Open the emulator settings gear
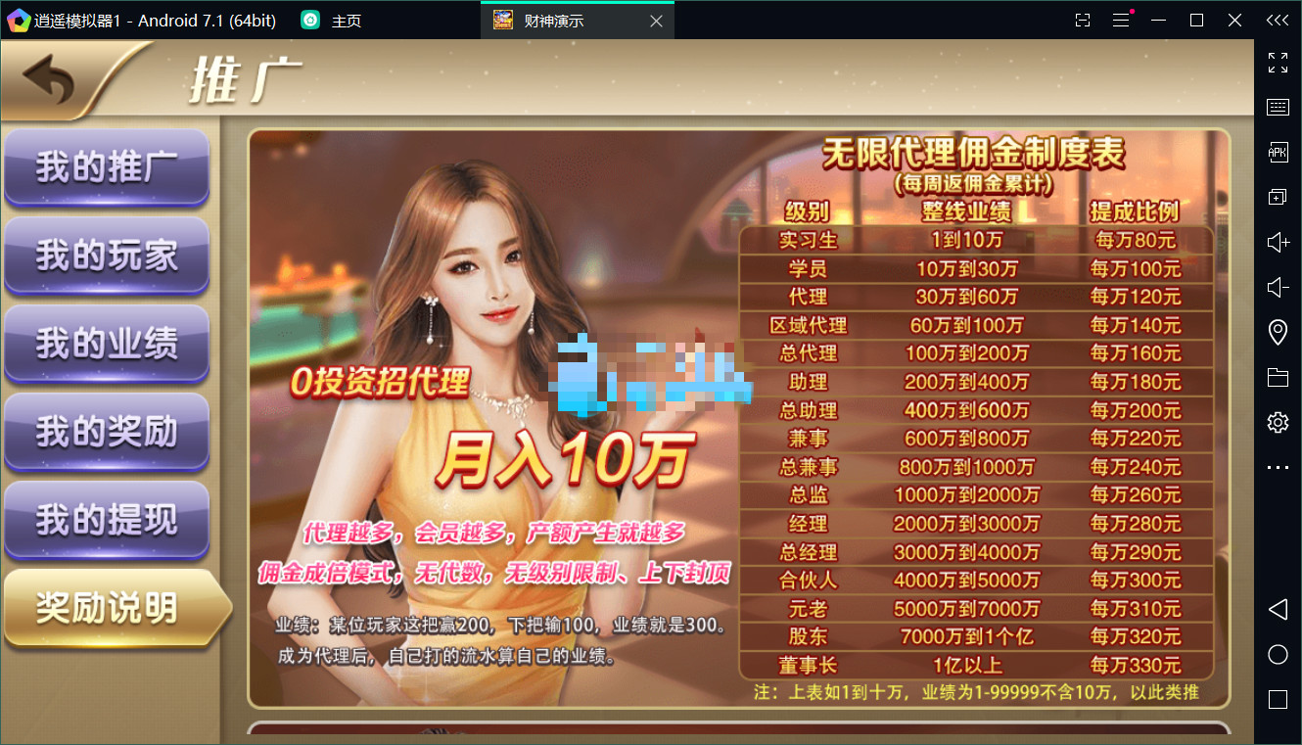 (x=1278, y=422)
